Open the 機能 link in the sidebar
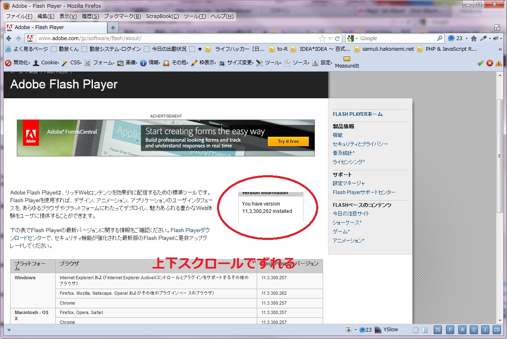The height and width of the screenshot is (339, 507). click(x=337, y=135)
